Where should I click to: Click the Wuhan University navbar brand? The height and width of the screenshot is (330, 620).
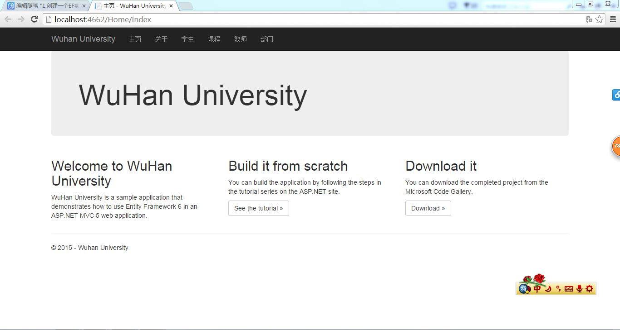(84, 39)
